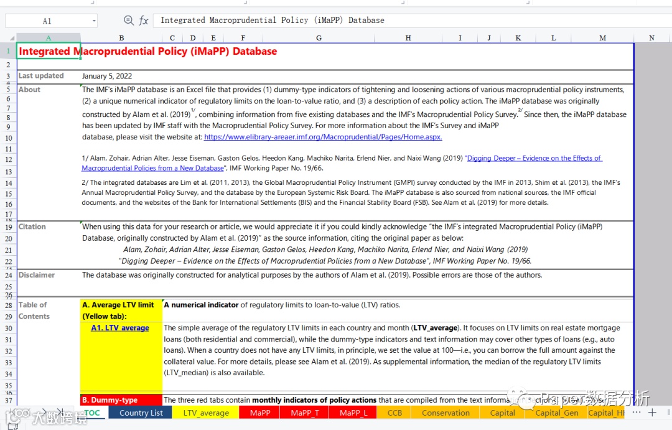Click the date cell January 5, 2022
Image resolution: width=672 pixels, height=430 pixels.
107,76
